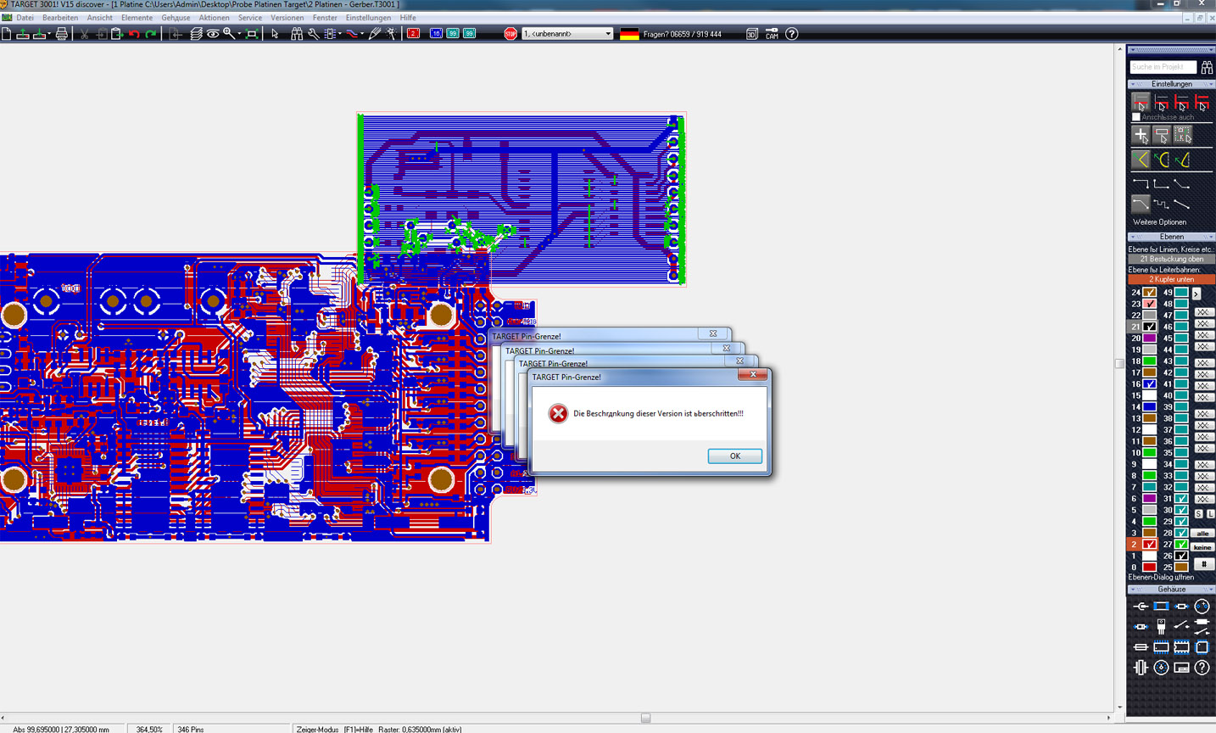Screen dimensions: 1216x733
Task: Click the scissors cut icon
Action: click(x=84, y=34)
